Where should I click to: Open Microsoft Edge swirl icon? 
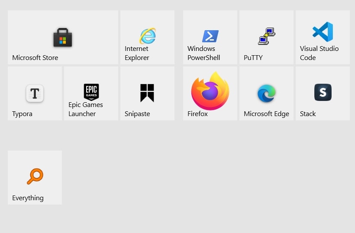tap(267, 93)
